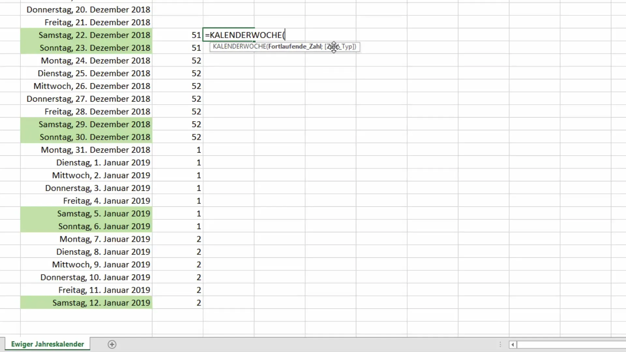Select cell Freitag, 21. Dezember 2018
Image resolution: width=626 pixels, height=352 pixels.
pyautogui.click(x=86, y=22)
